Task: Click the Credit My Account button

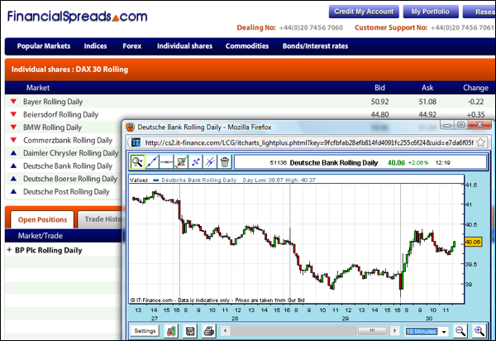Action: [364, 12]
